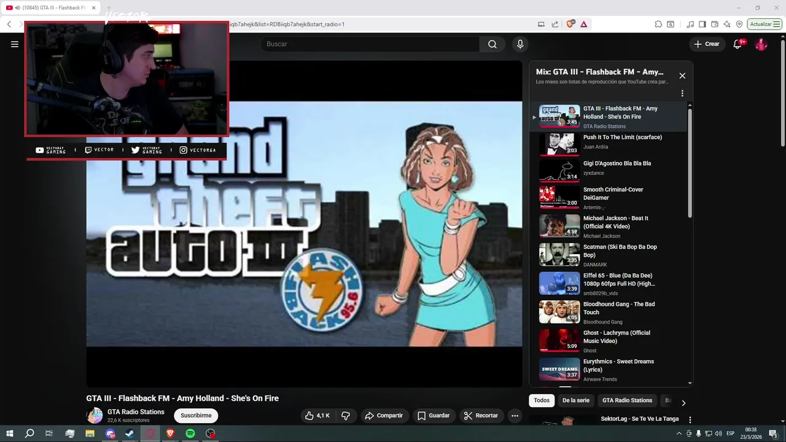Image resolution: width=786 pixels, height=442 pixels.
Task: Open the browser media music note control
Action: click(x=690, y=24)
